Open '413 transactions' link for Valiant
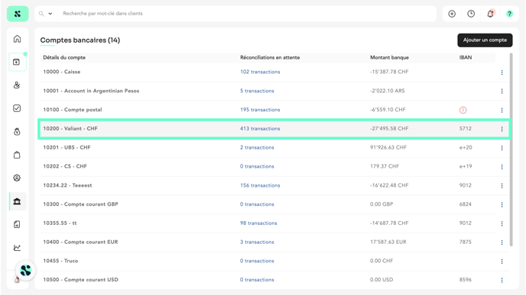The height and width of the screenshot is (295, 526). (260, 129)
